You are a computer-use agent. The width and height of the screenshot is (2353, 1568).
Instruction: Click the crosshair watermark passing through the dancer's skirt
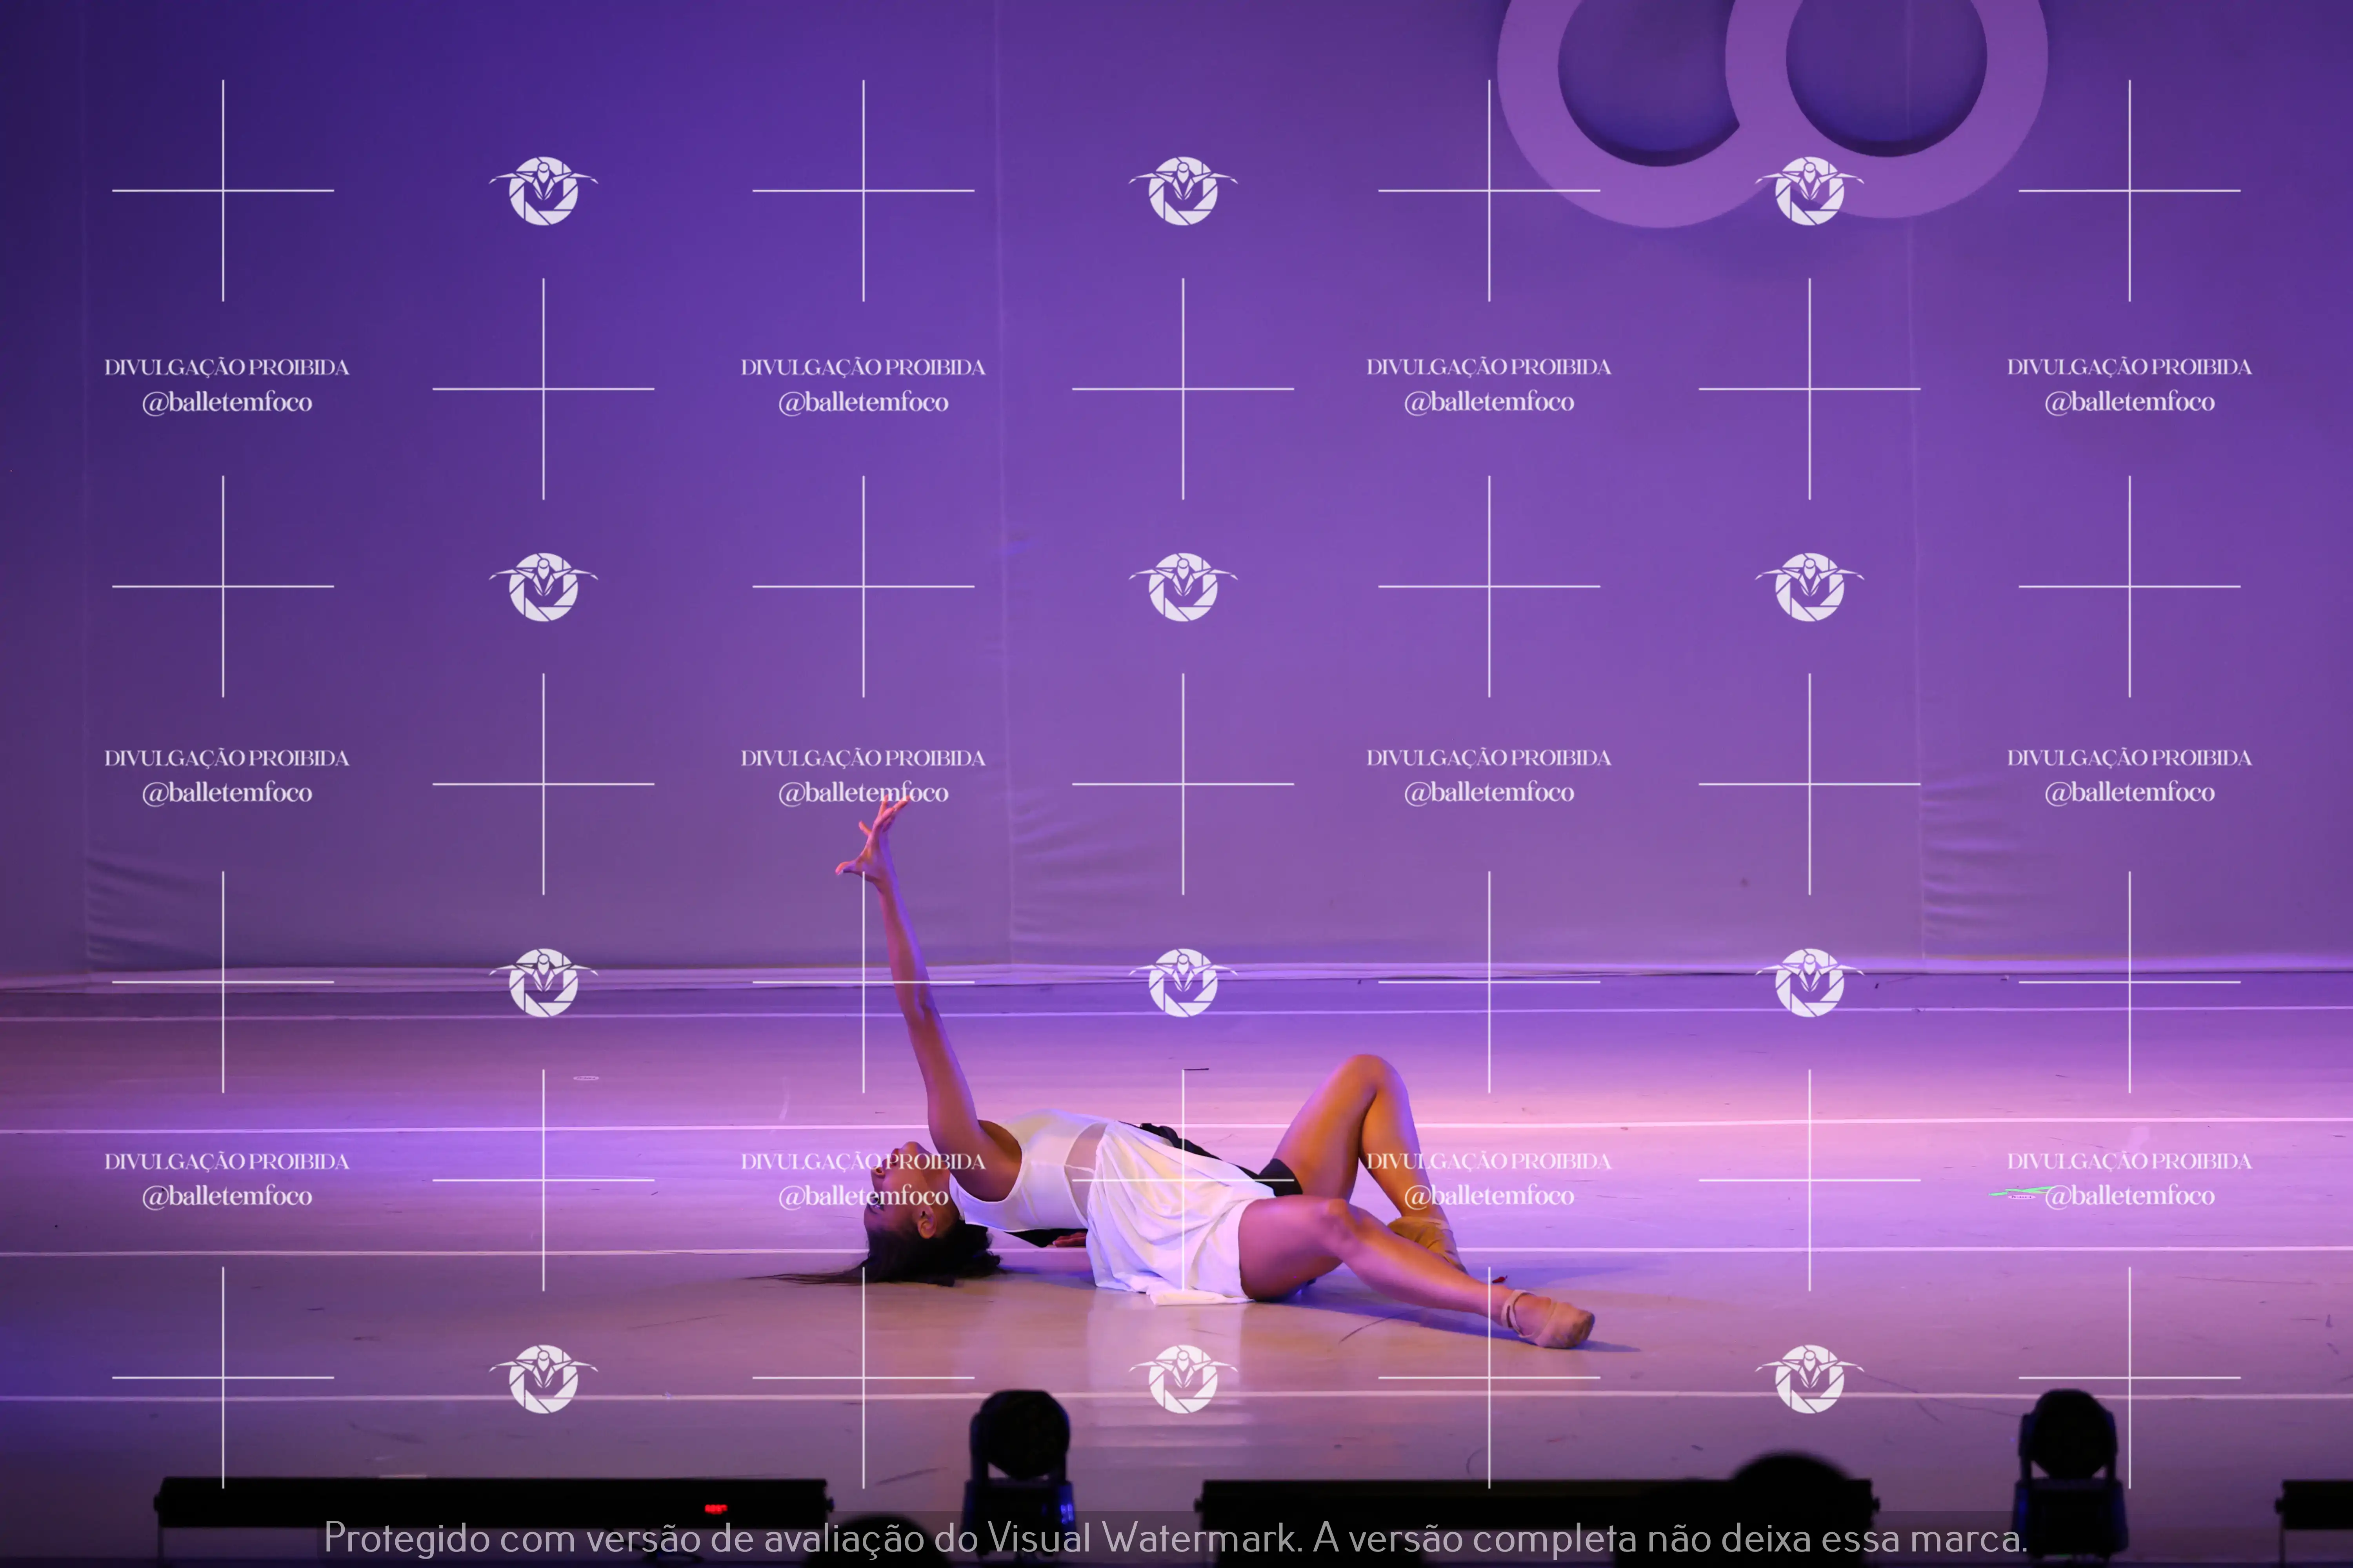coord(1182,1180)
